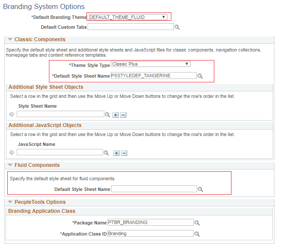The height and width of the screenshot is (245, 283).
Task: Collapse the PeopleTools Options section
Action: coord(10,202)
